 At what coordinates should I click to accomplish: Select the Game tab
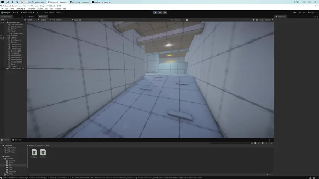42,17
